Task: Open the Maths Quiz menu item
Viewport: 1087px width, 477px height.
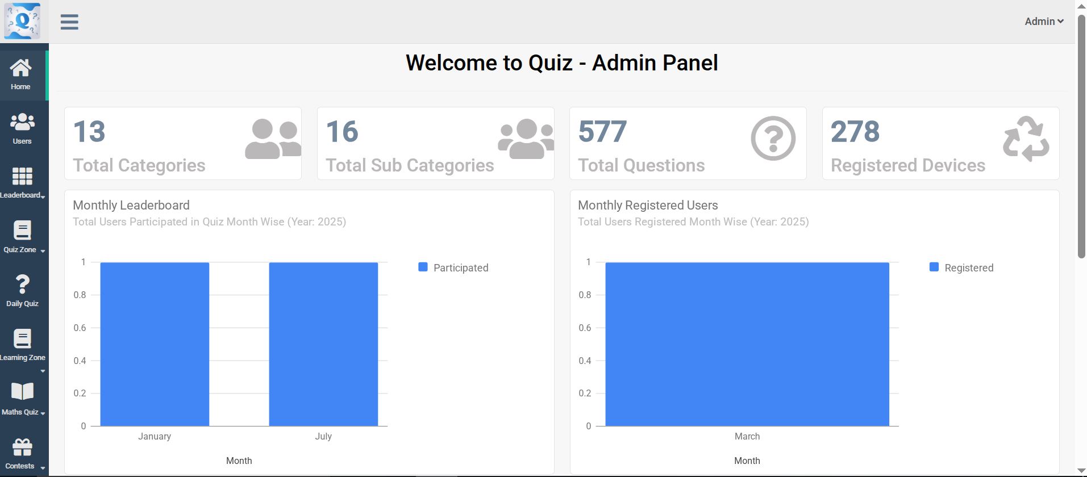Action: pos(23,399)
